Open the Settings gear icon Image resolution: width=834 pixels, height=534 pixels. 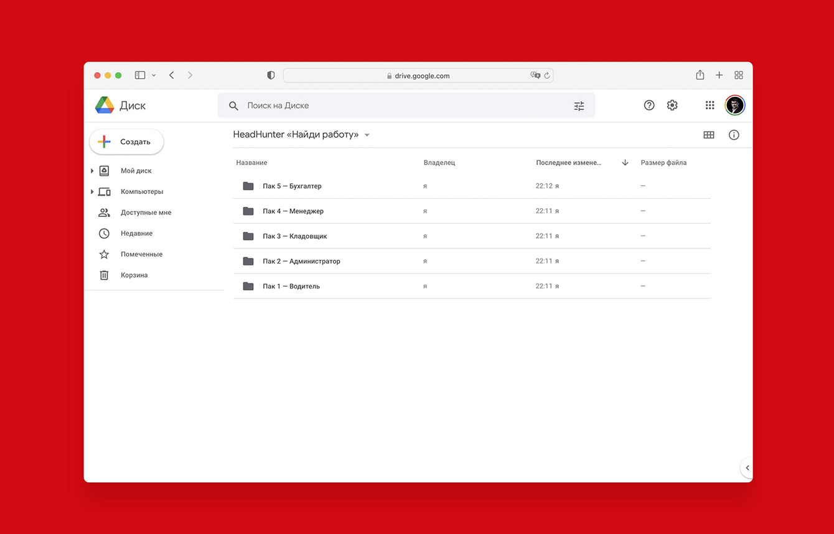672,105
